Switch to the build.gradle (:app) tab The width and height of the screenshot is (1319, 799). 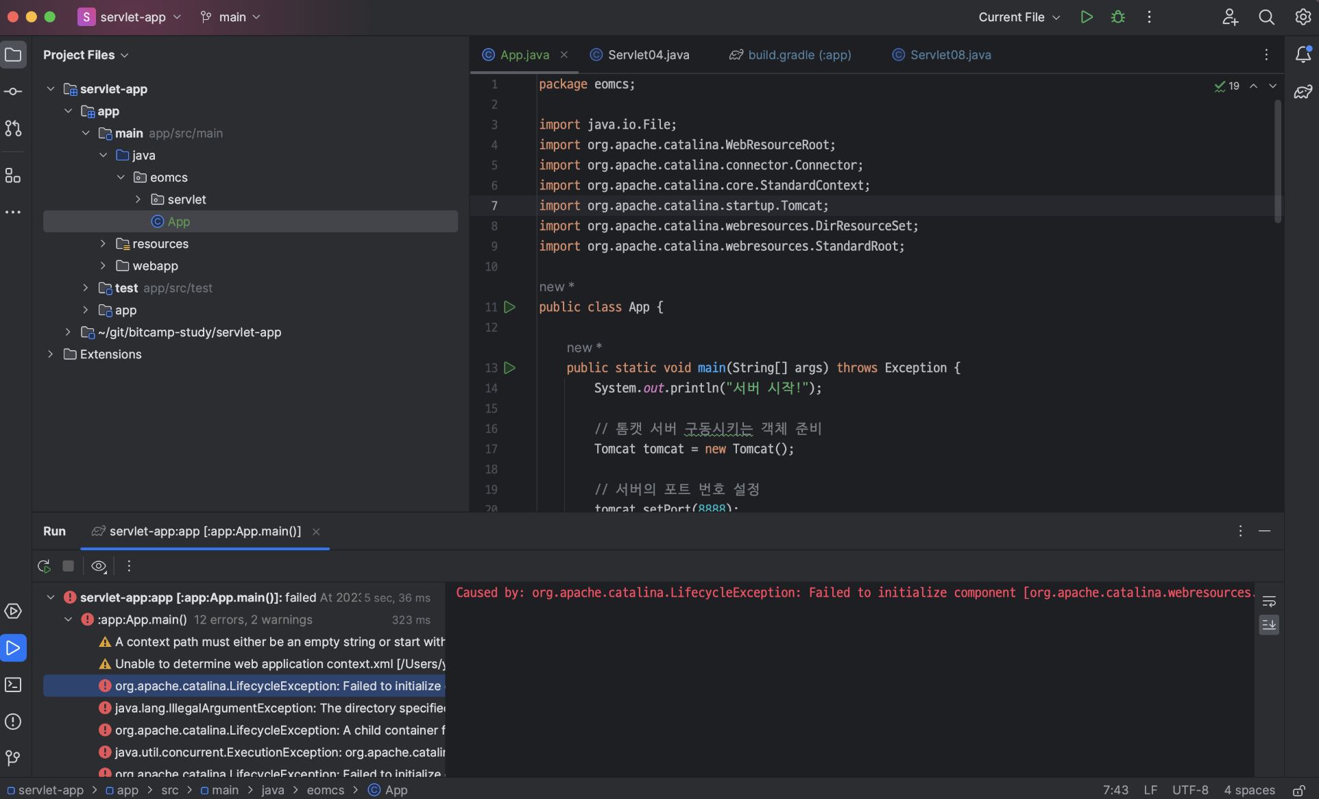(x=799, y=55)
